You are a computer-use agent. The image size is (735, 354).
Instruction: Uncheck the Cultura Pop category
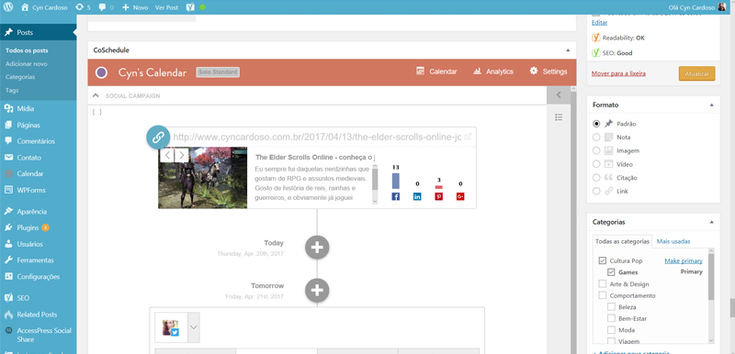pyautogui.click(x=603, y=260)
